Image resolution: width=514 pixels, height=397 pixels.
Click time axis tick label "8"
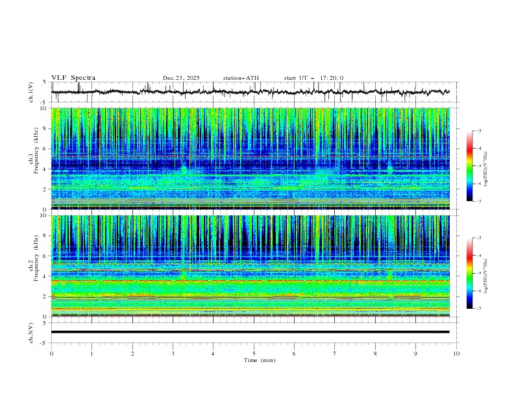(375, 354)
